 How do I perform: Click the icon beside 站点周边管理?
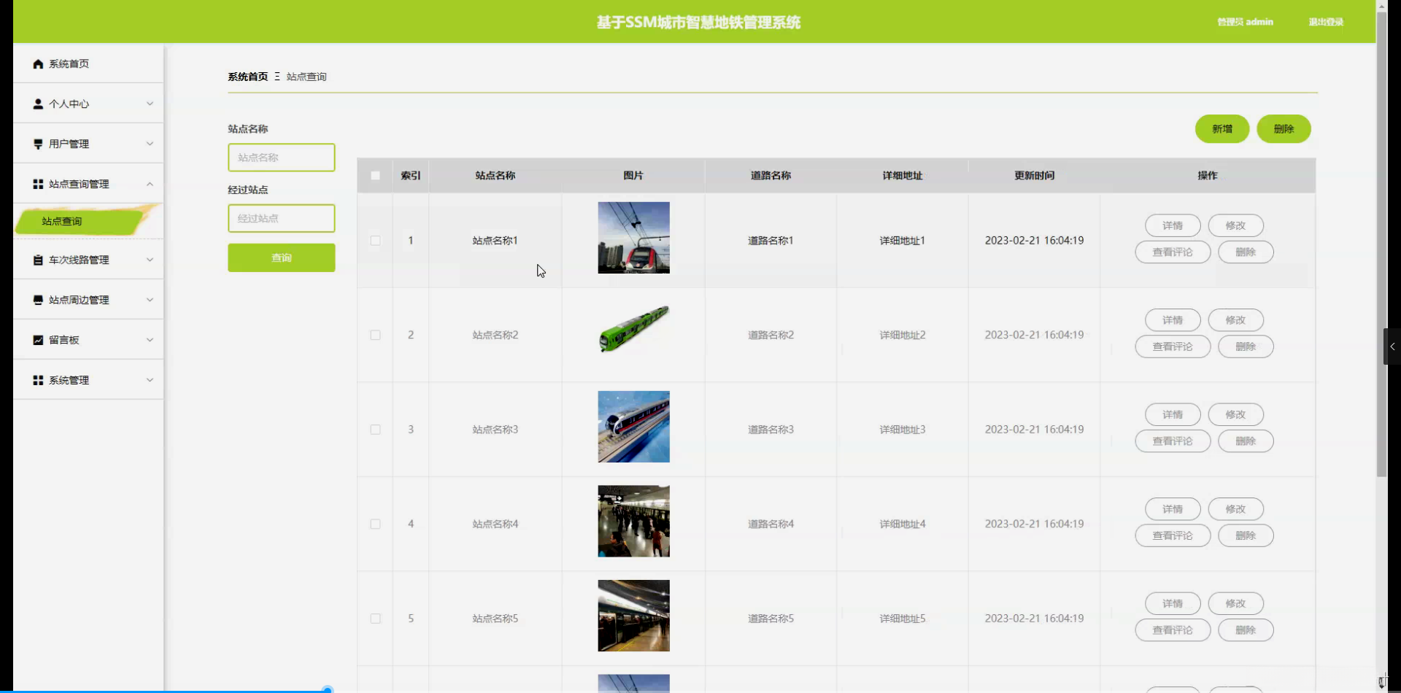click(x=38, y=301)
